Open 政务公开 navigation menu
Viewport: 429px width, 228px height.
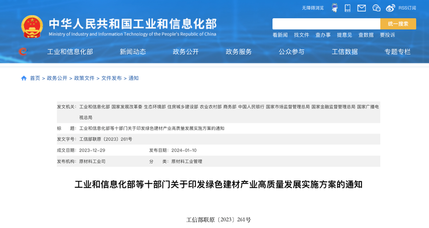[185, 52]
